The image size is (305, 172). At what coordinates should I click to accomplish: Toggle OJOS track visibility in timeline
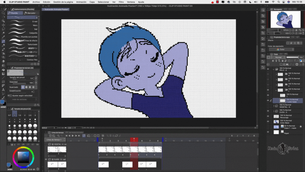point(46,160)
